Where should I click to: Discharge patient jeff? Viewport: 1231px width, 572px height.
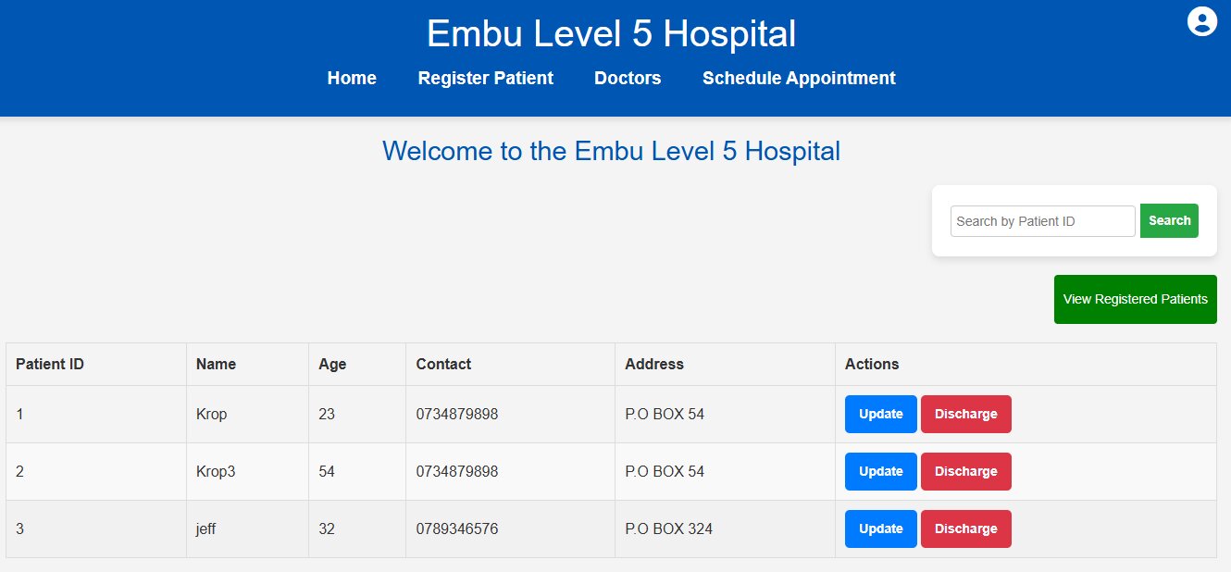coord(965,528)
